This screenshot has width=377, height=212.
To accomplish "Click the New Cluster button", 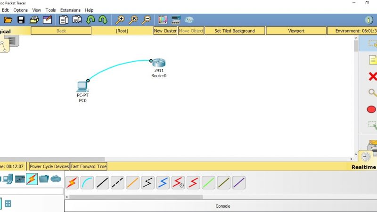I will (x=165, y=31).
